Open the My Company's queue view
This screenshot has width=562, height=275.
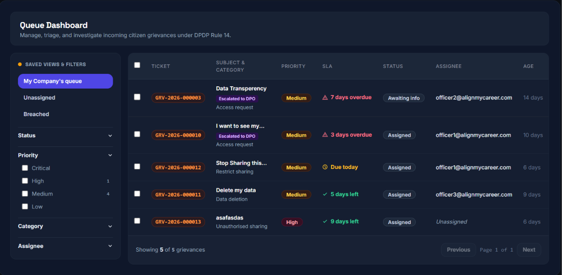pyautogui.click(x=65, y=81)
